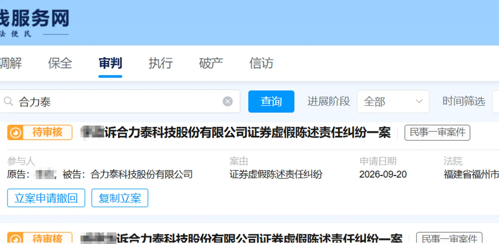Open the 执行 tab

coord(160,63)
